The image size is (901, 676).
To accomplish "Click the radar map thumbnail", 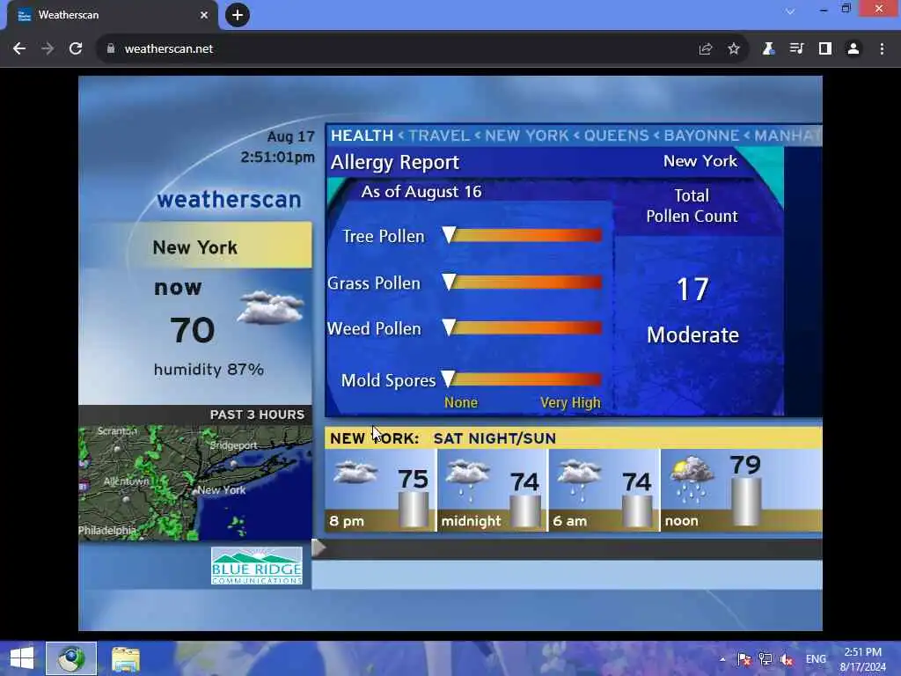I will click(195, 482).
